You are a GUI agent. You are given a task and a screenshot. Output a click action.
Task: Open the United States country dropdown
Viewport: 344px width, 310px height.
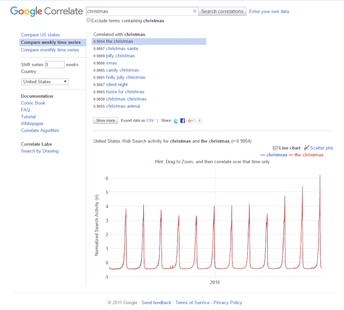point(45,82)
